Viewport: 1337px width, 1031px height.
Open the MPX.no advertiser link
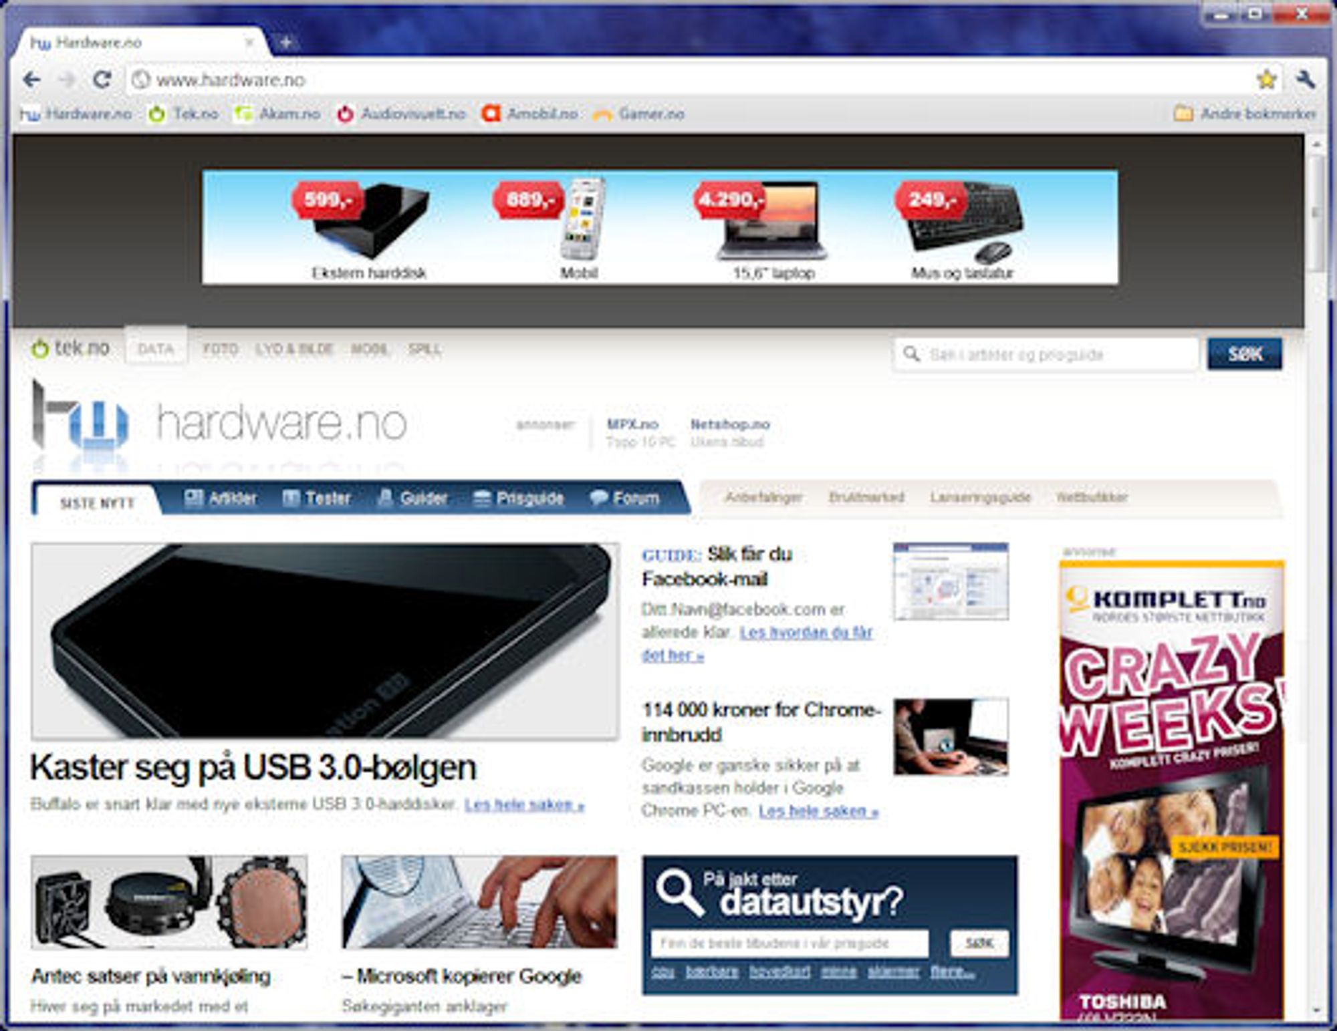pos(632,425)
